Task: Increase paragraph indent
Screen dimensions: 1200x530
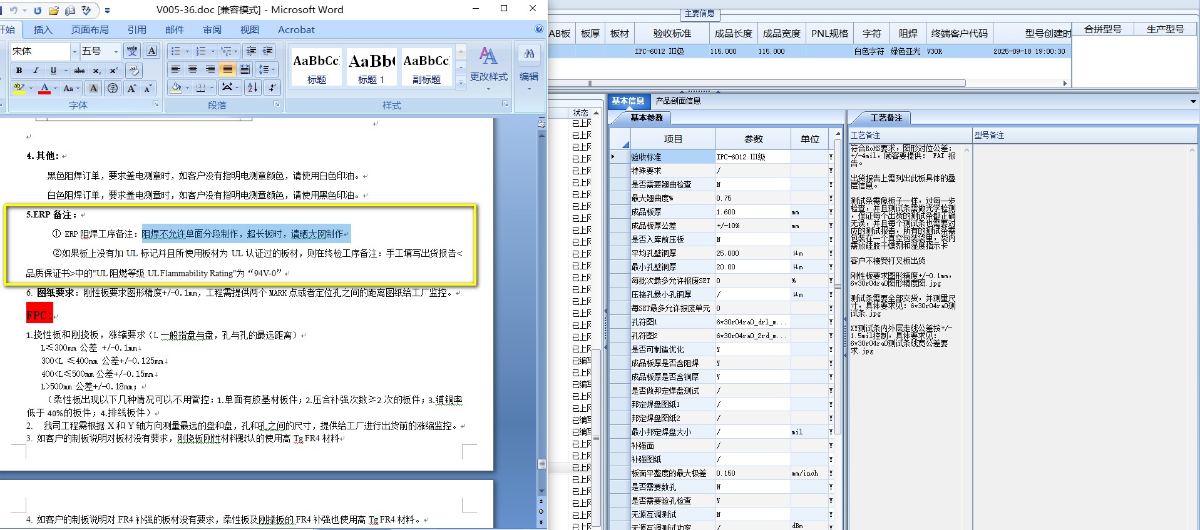Action: (268, 51)
